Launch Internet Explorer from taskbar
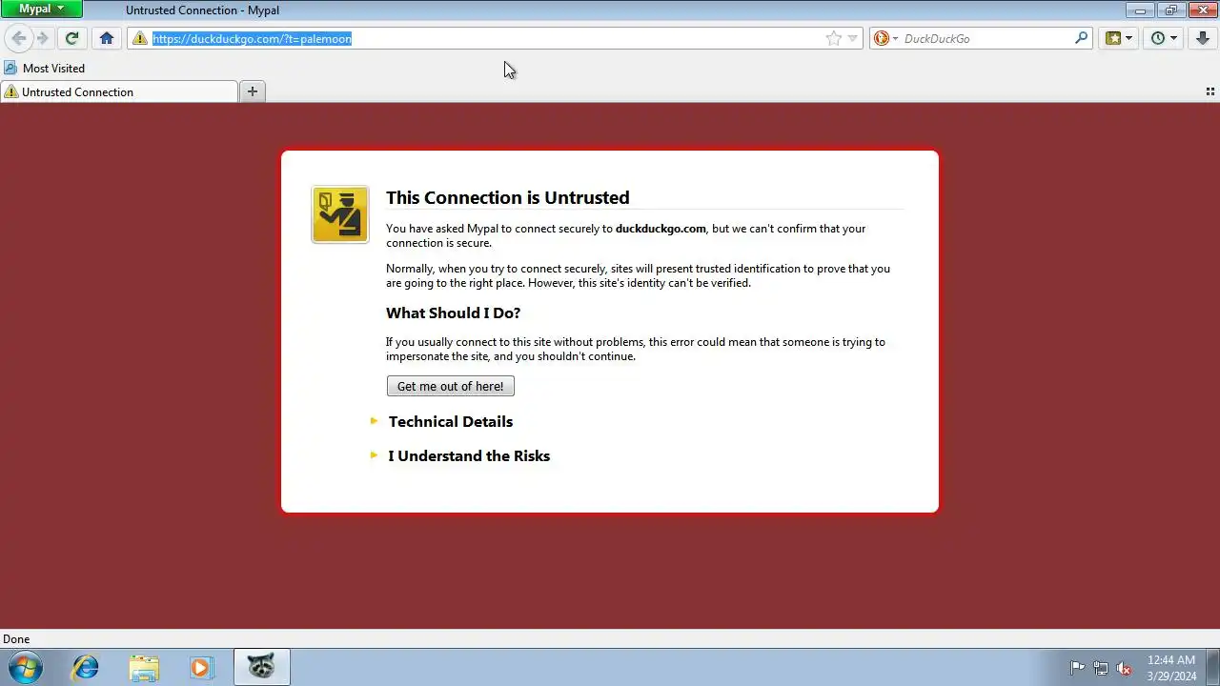Image resolution: width=1220 pixels, height=686 pixels. [x=86, y=667]
